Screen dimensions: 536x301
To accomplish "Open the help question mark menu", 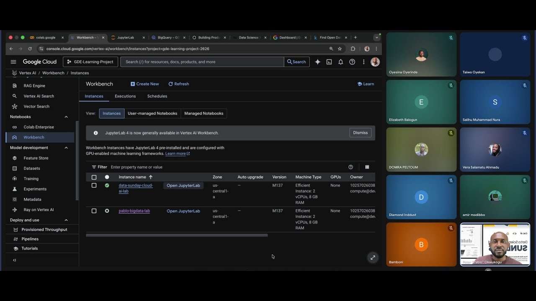I will point(352,62).
